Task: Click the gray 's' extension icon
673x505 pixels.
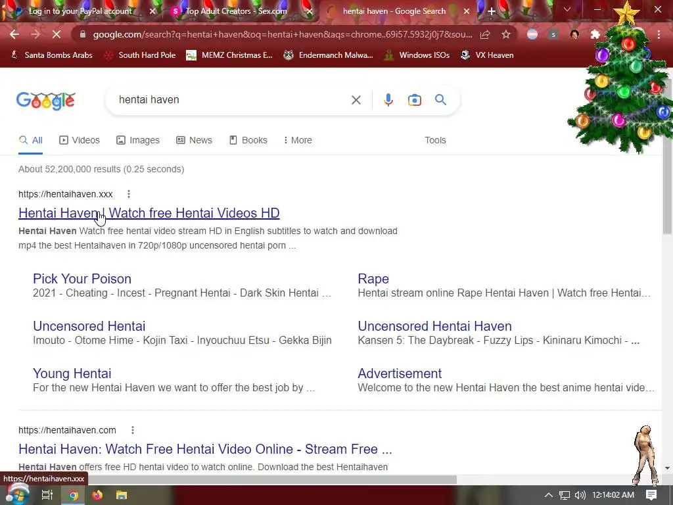Action: [553, 34]
